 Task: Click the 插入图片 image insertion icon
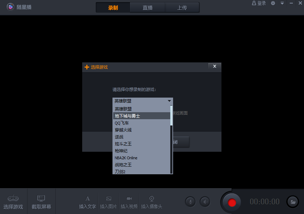[x=108, y=201]
